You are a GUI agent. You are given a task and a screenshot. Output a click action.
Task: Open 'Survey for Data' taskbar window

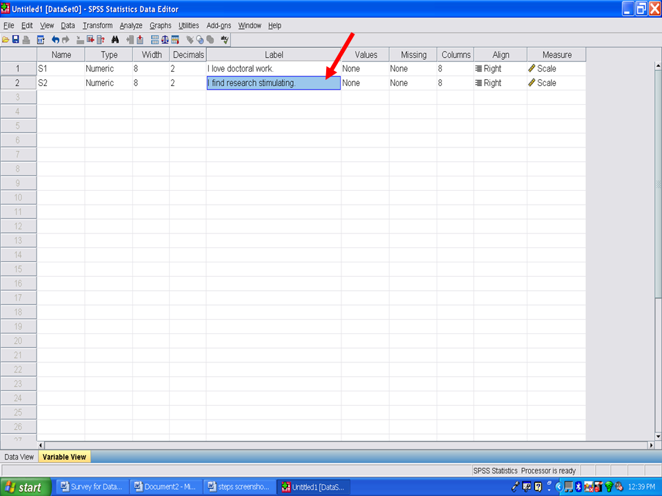point(91,487)
